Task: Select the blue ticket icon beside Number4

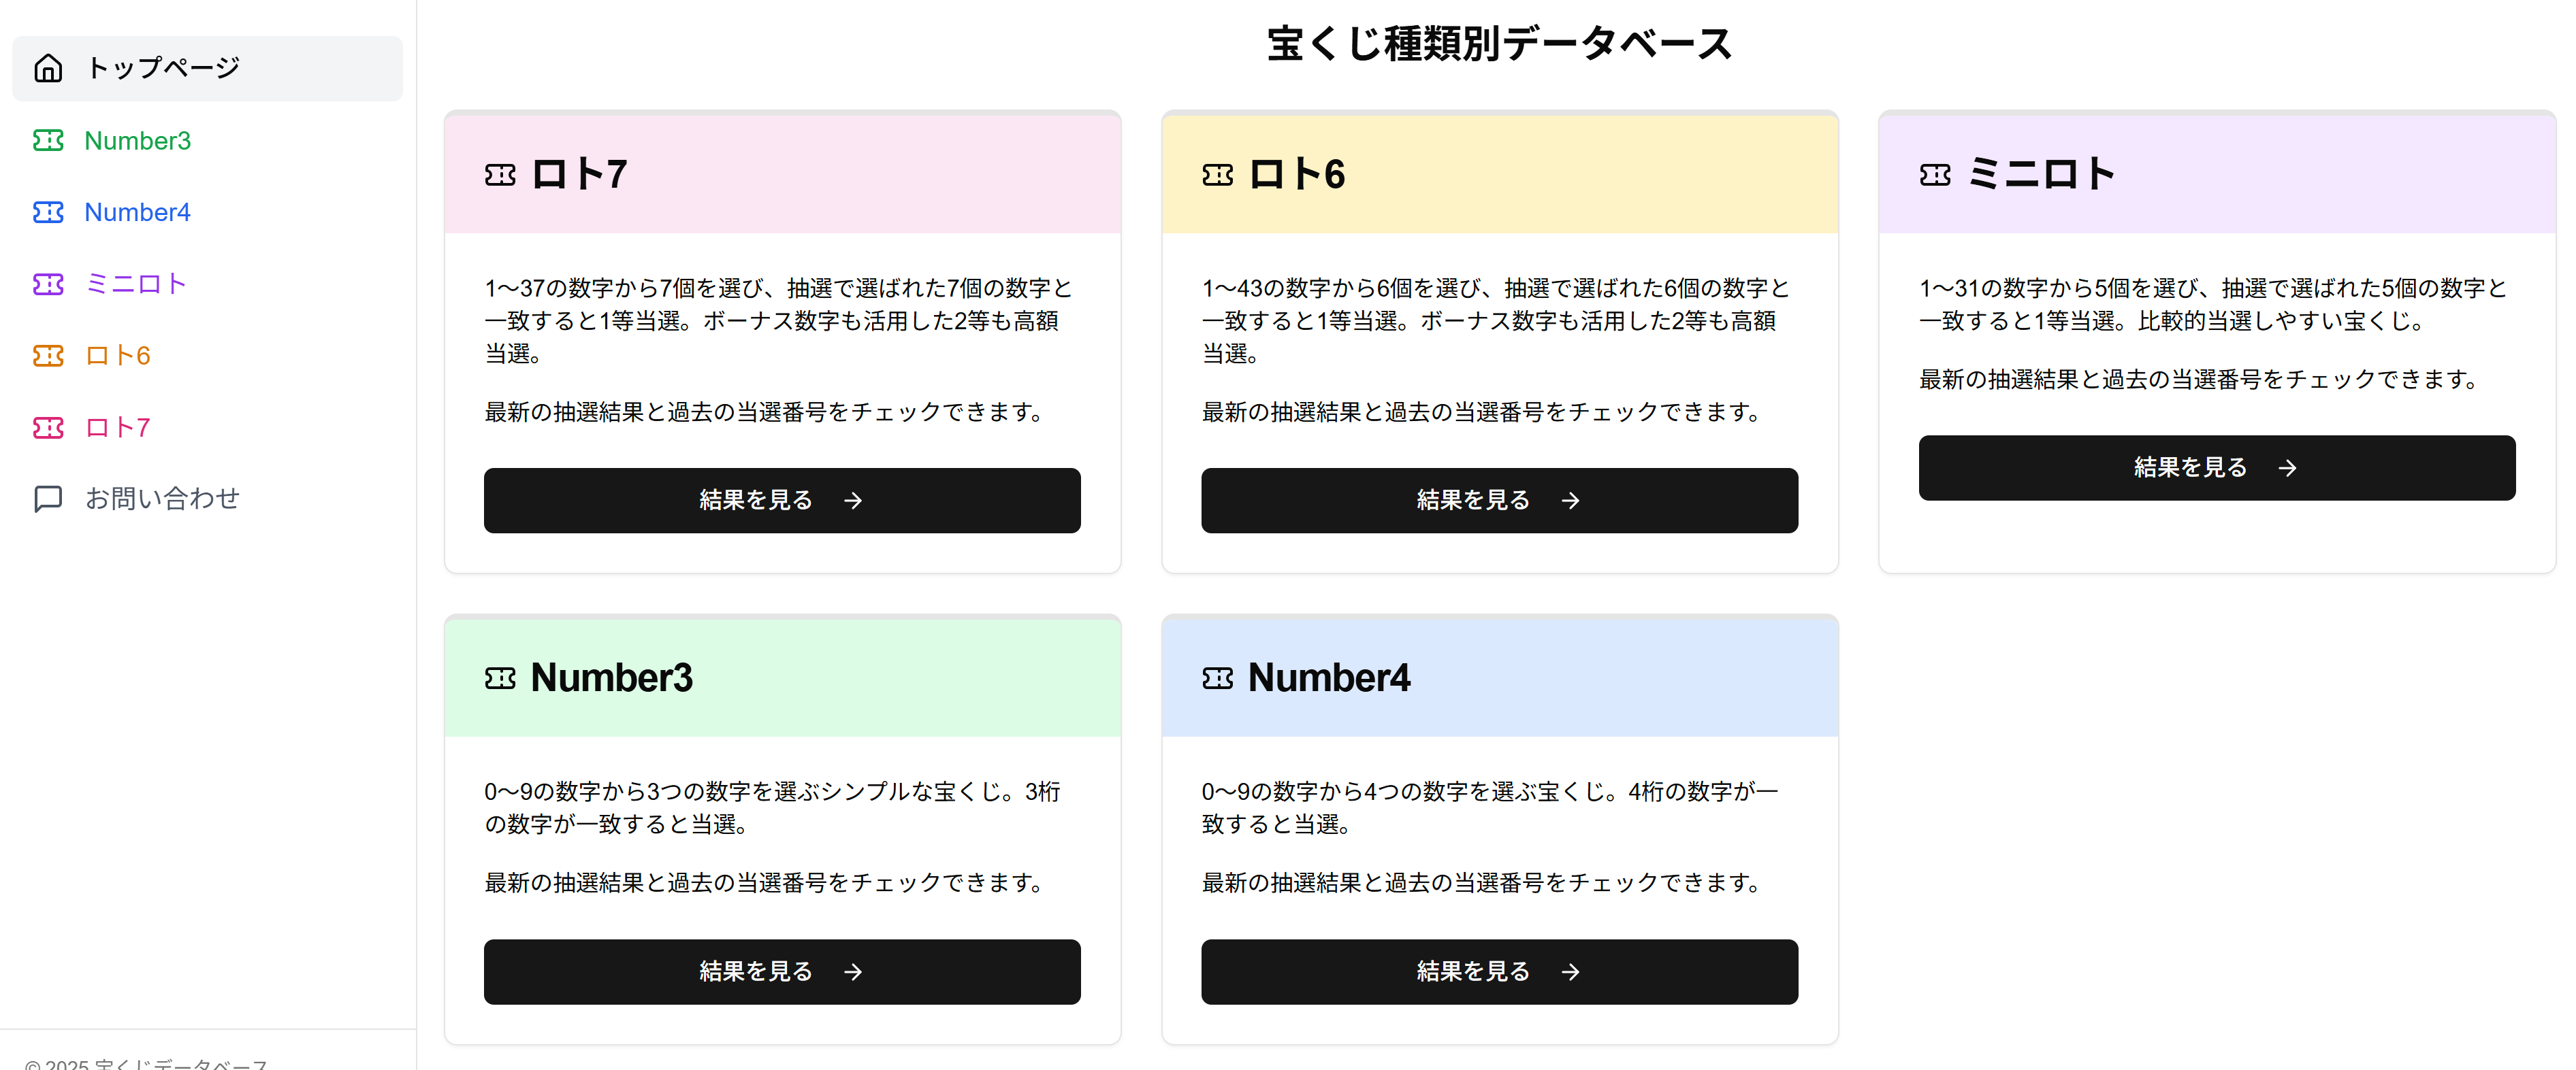Action: click(47, 212)
